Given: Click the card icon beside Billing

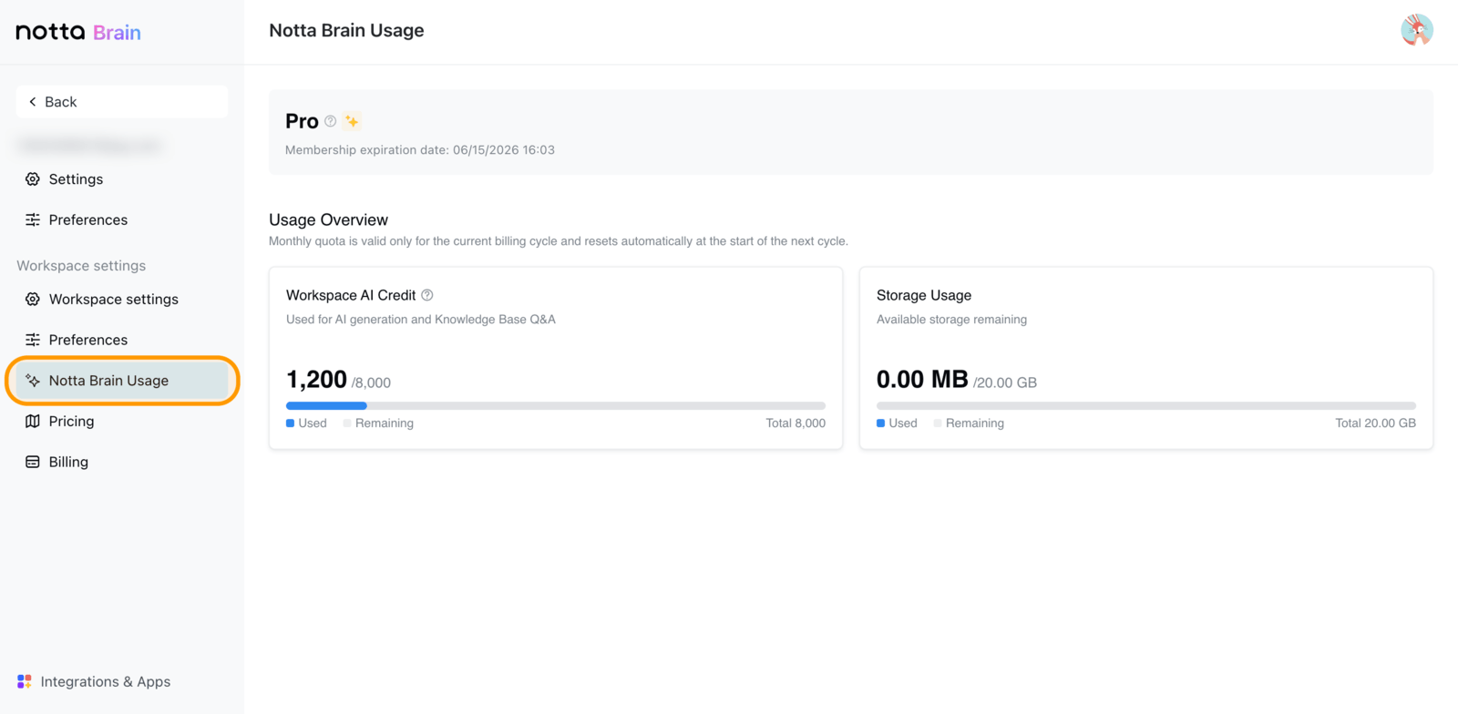Looking at the screenshot, I should click(x=33, y=462).
